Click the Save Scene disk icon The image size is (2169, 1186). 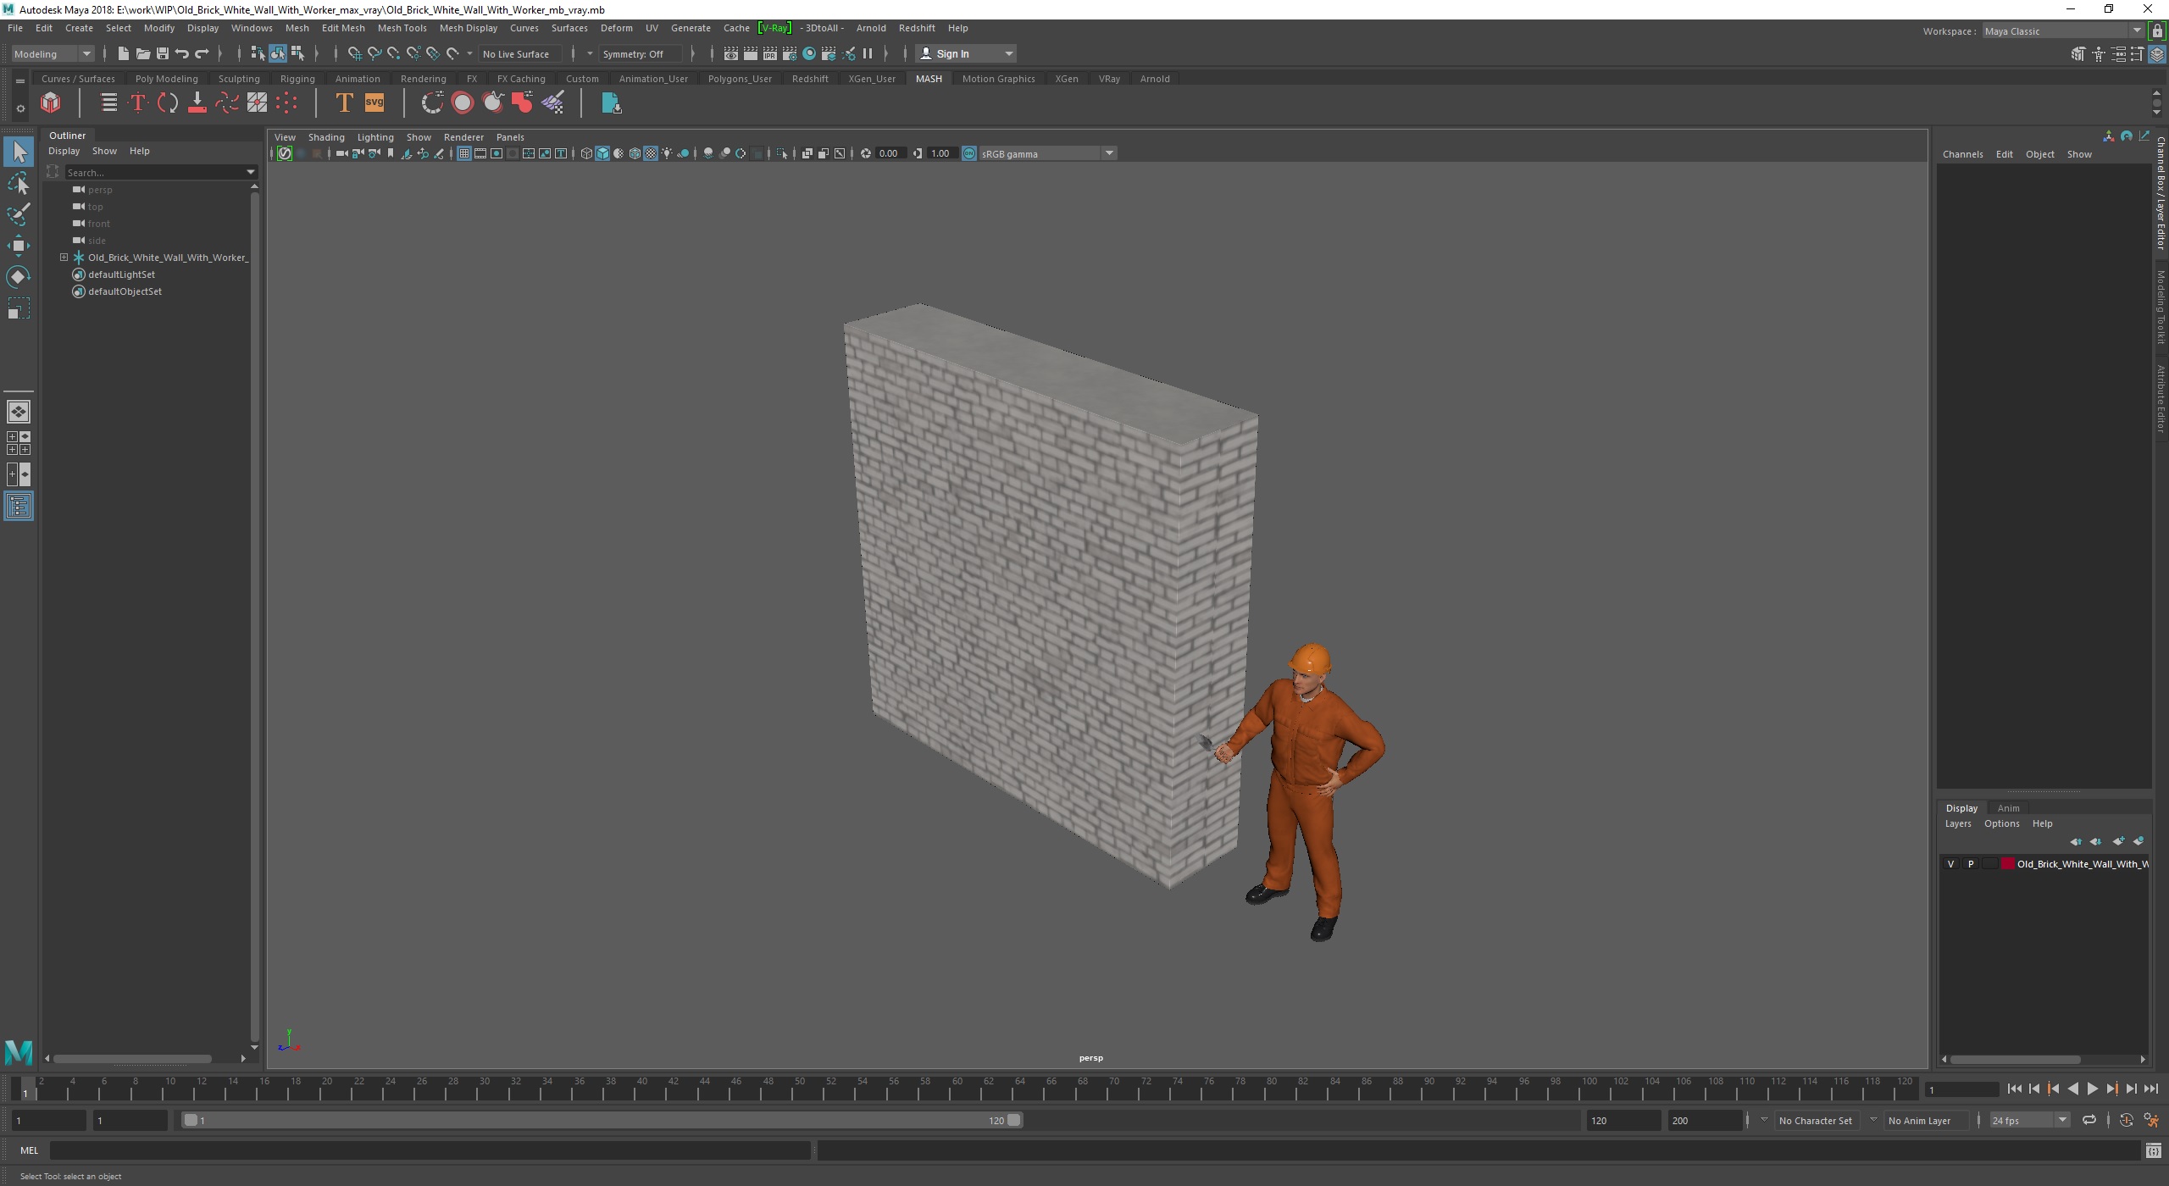point(162,53)
